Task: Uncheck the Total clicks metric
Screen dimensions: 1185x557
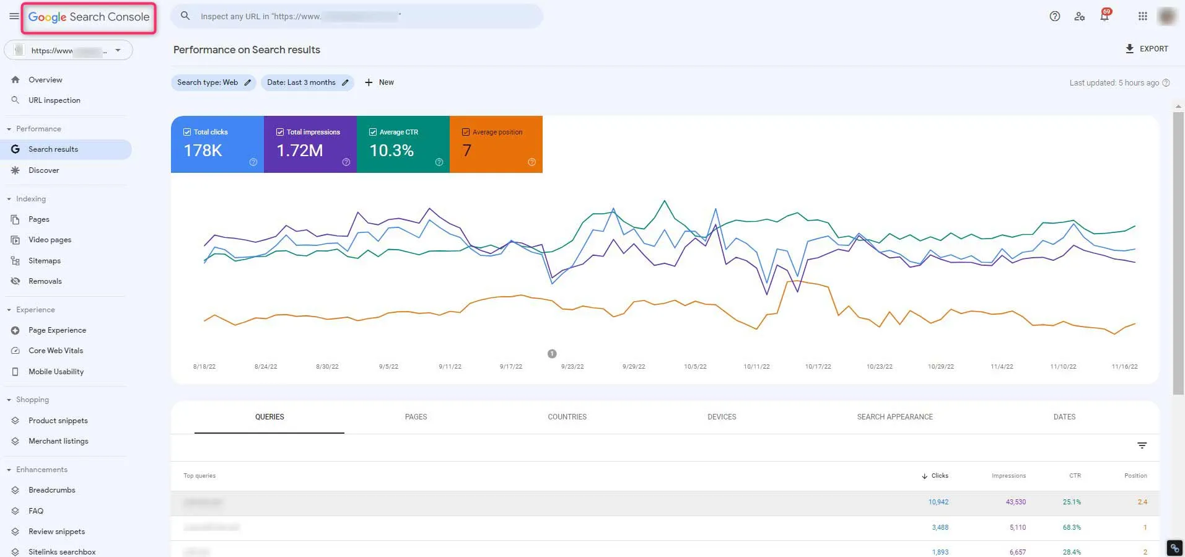Action: point(187,132)
